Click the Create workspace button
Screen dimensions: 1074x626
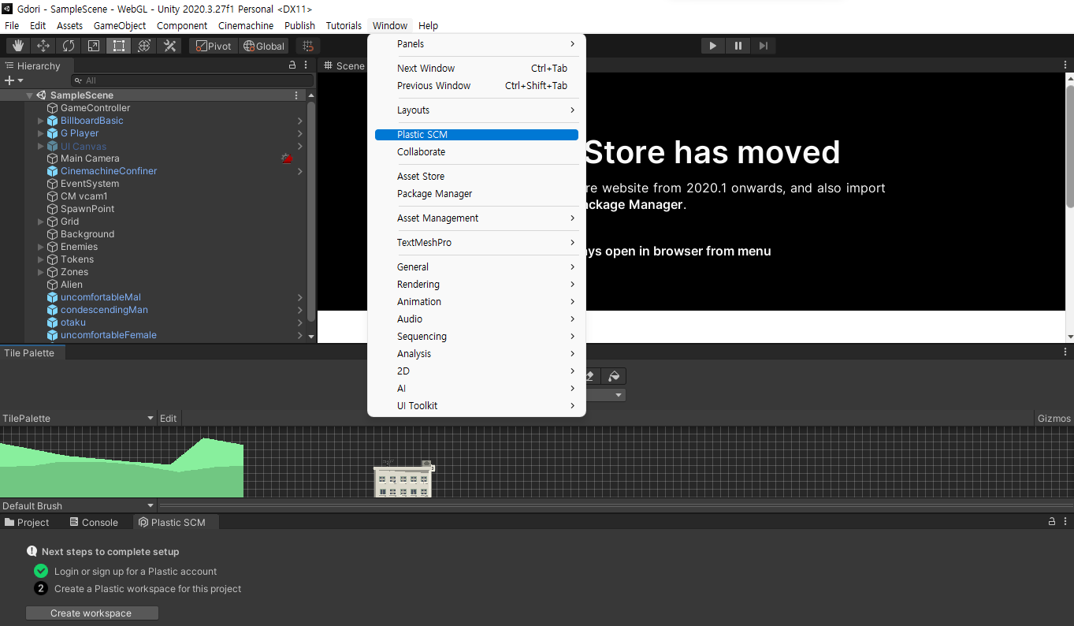coord(91,613)
